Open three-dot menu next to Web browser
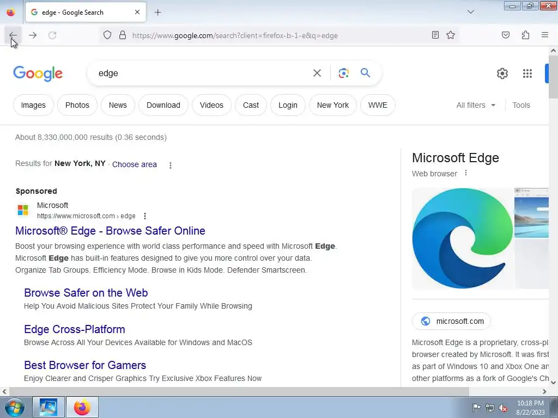 pyautogui.click(x=466, y=173)
